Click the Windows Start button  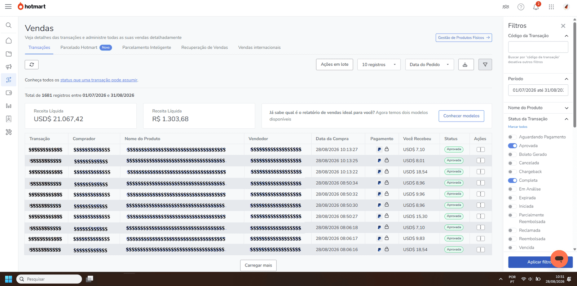point(8,279)
